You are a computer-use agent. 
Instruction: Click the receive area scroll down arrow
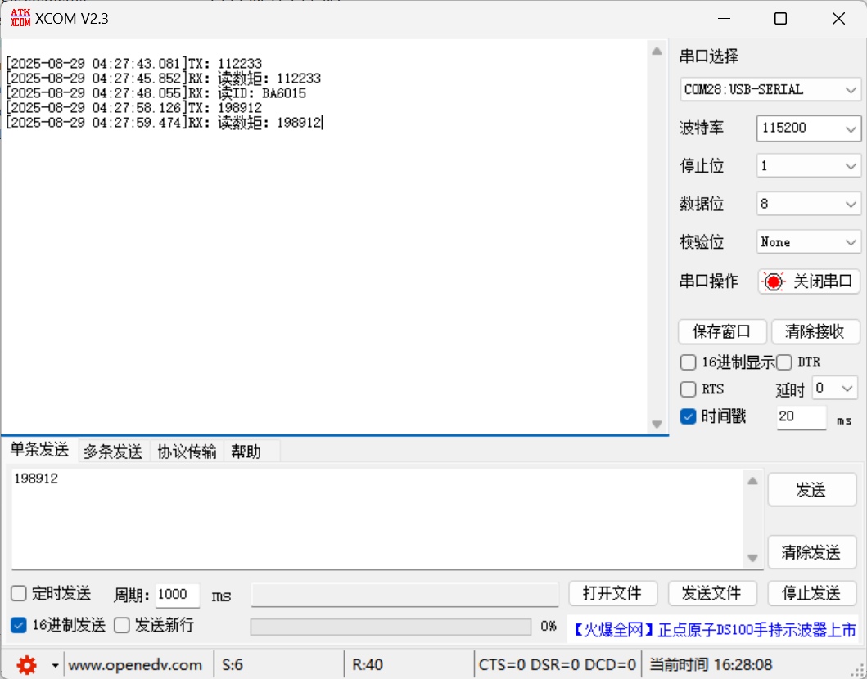657,425
